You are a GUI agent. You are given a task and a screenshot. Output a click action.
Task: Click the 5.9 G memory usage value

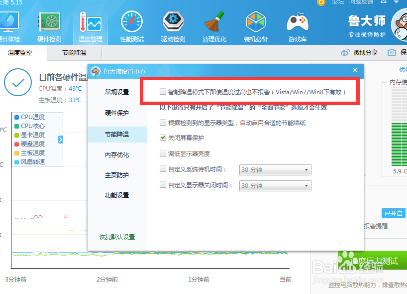tap(400, 171)
